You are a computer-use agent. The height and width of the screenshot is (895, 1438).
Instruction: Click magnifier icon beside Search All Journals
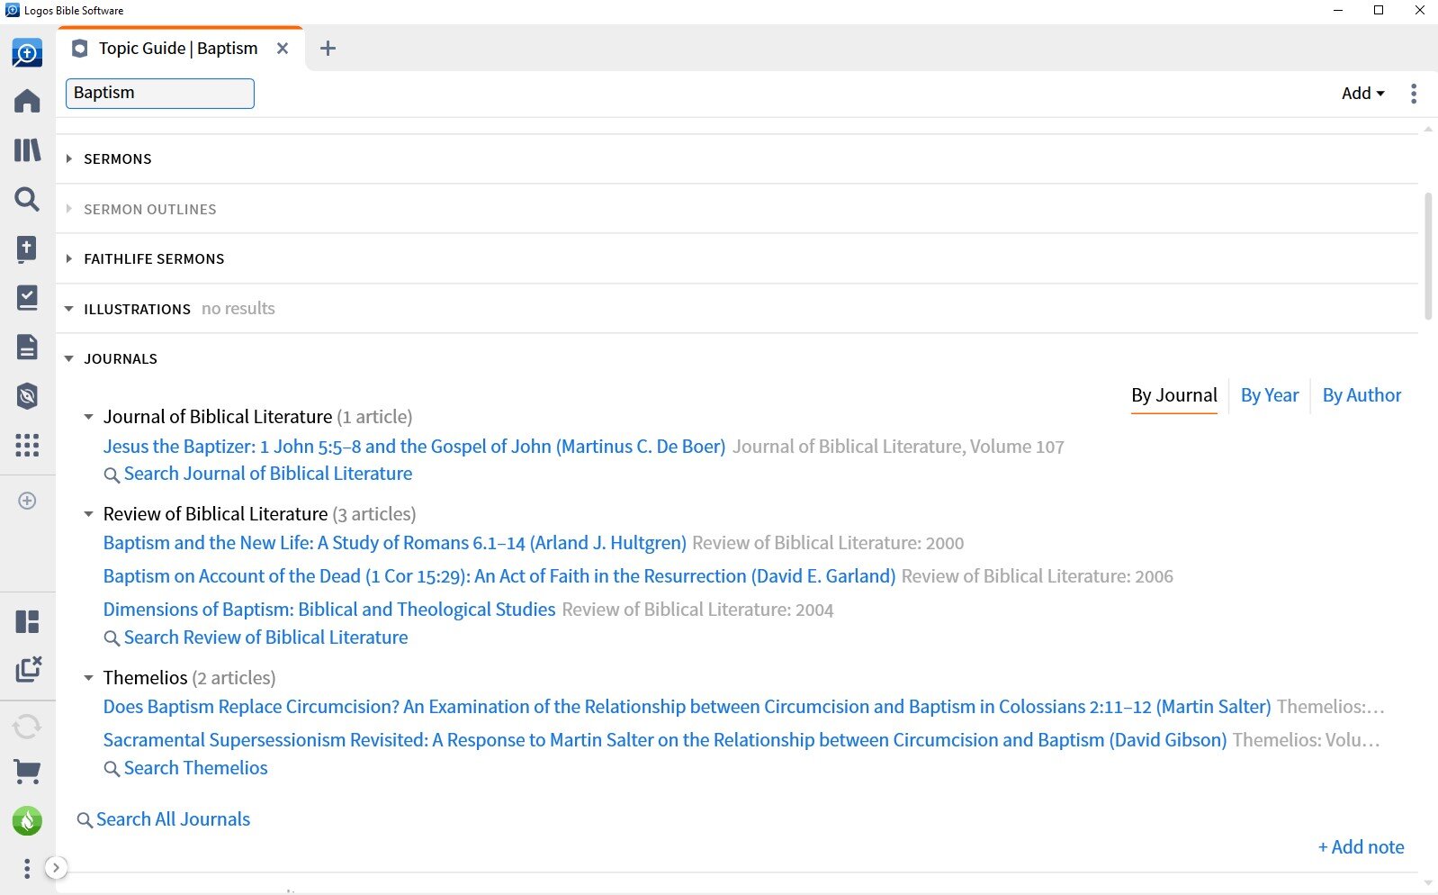tap(85, 820)
